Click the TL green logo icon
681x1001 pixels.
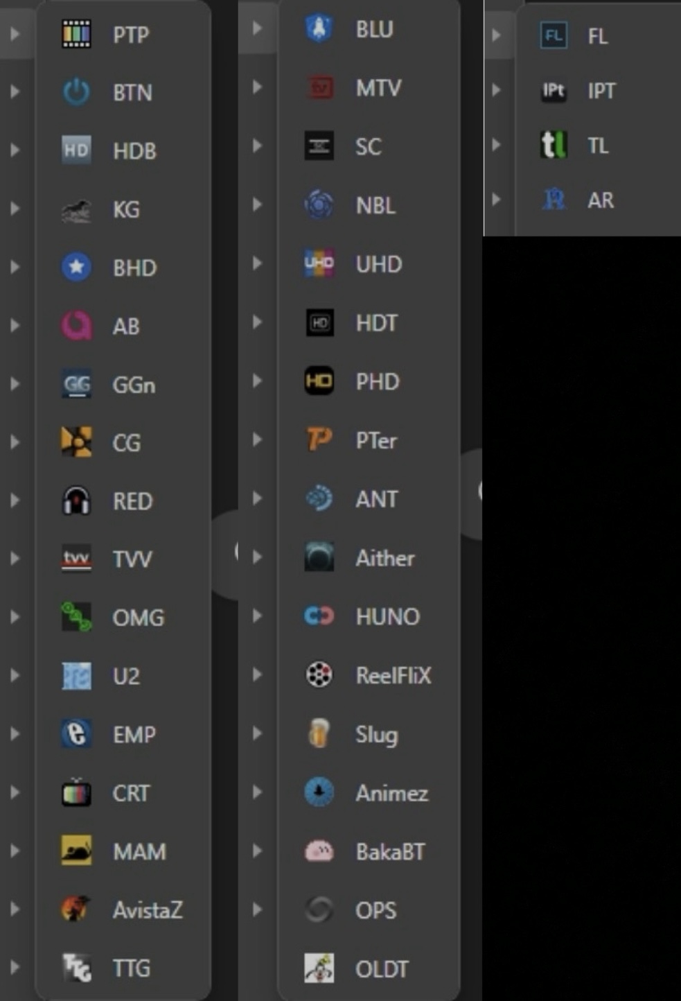pos(554,145)
